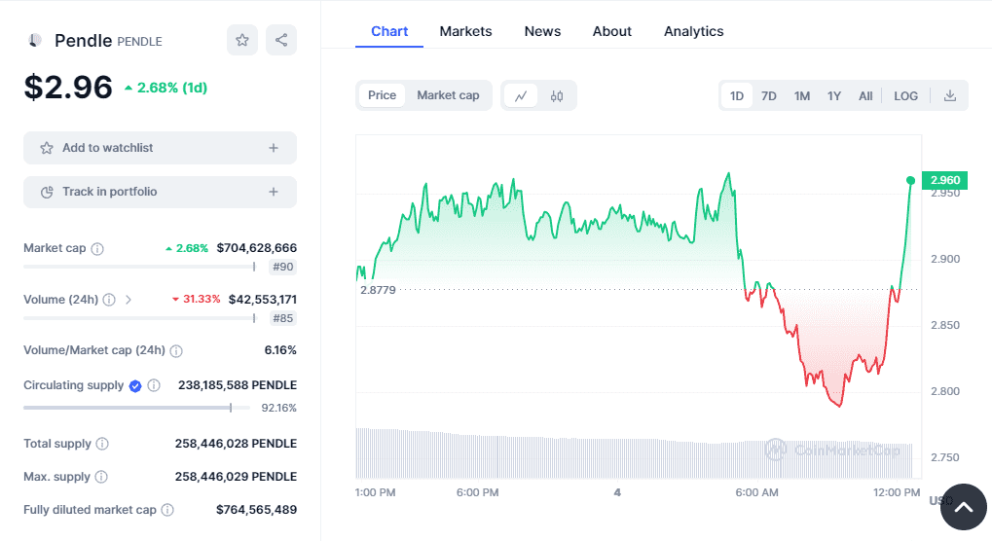
Task: Click the 6.16% volume ratio value
Action: [x=280, y=350]
